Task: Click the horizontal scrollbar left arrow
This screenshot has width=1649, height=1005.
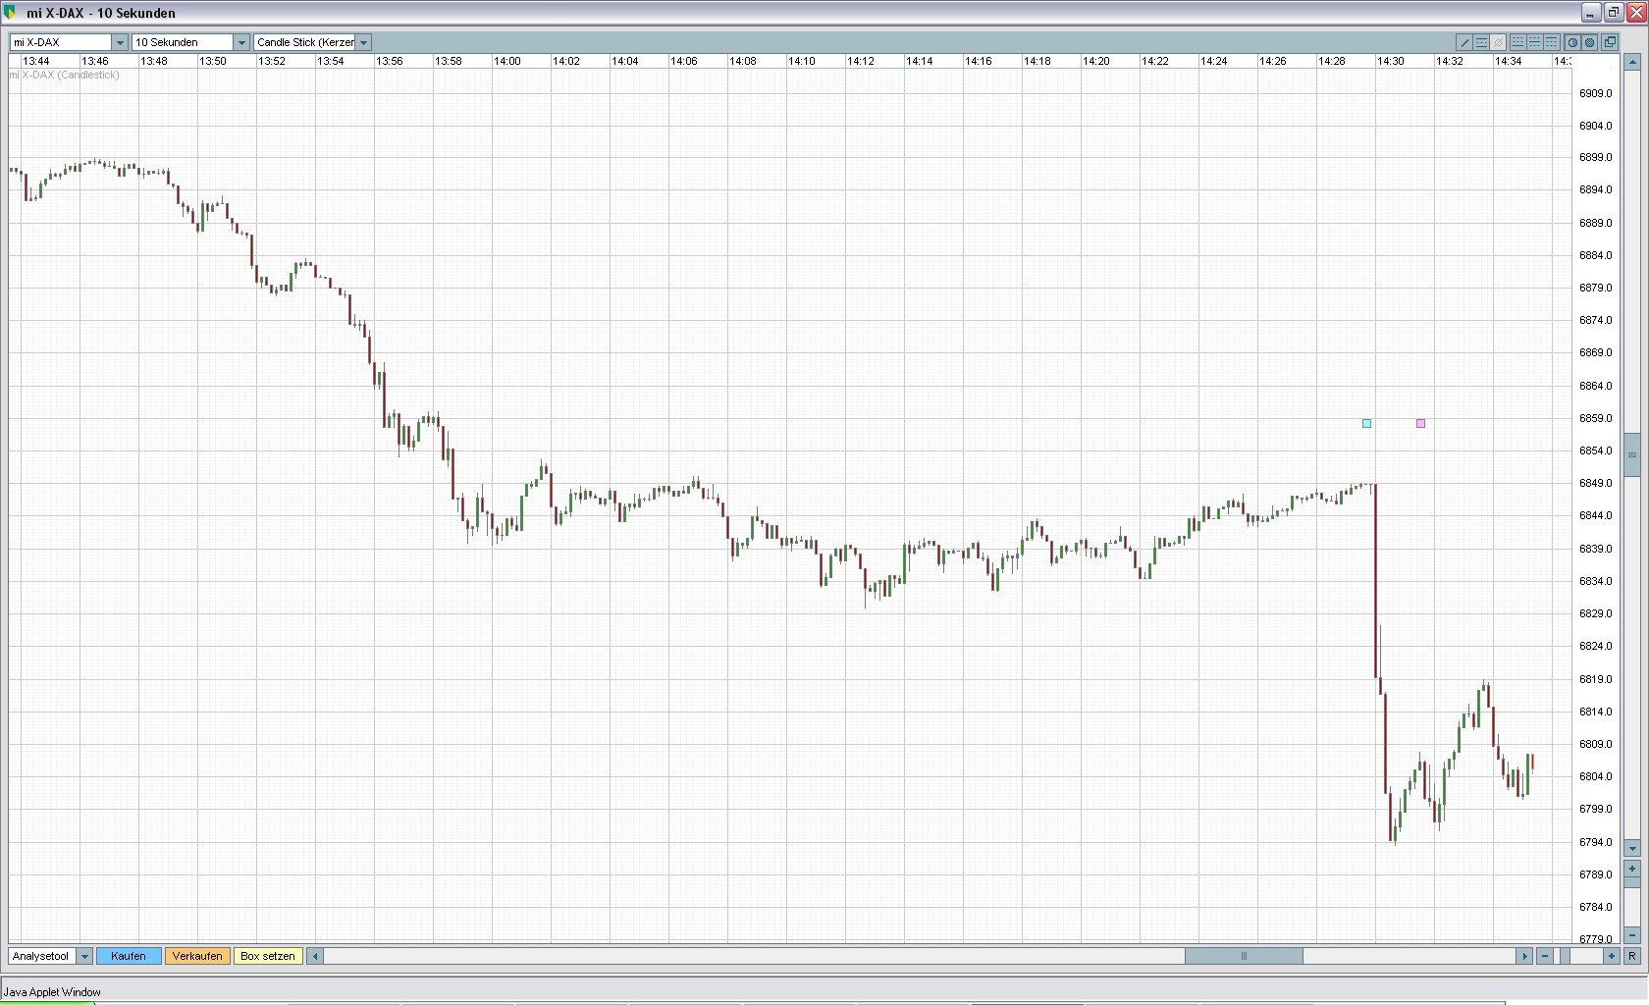Action: point(314,956)
